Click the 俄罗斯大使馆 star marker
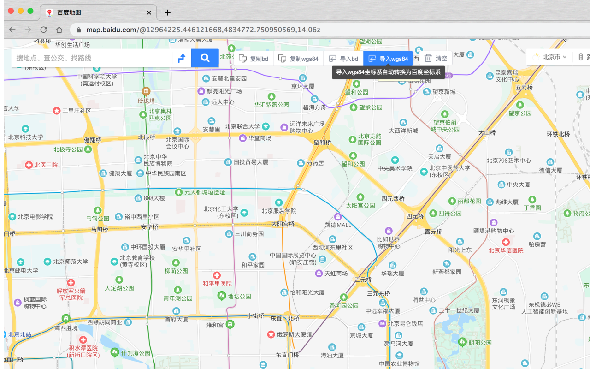 pos(271,335)
